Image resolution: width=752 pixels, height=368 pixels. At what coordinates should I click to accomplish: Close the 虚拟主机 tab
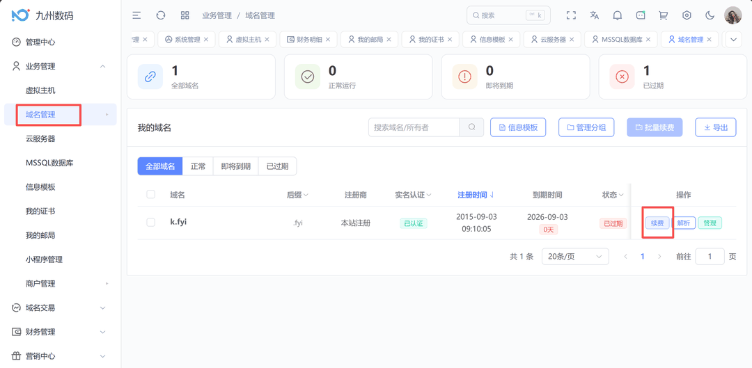(x=267, y=39)
